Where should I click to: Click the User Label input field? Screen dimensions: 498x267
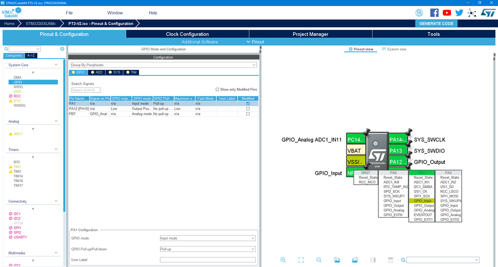tap(207, 260)
